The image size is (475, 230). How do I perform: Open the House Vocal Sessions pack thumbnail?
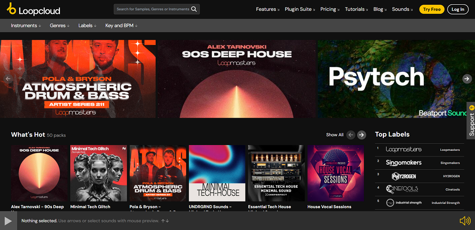click(x=335, y=173)
